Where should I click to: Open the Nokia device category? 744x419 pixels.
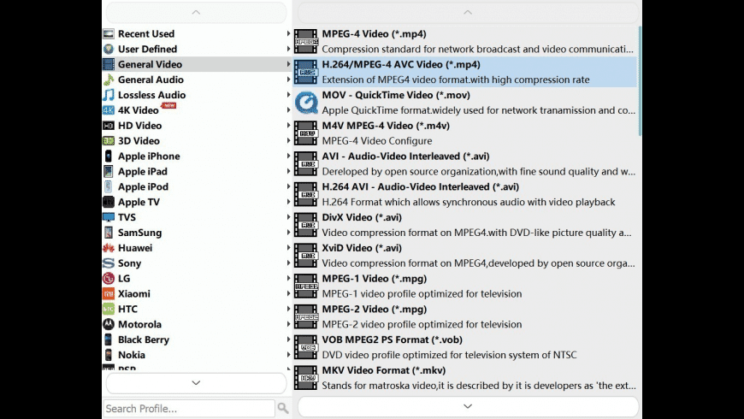197,355
